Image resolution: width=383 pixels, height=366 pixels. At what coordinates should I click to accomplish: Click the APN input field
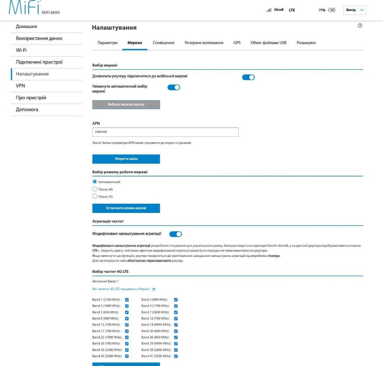click(x=165, y=132)
